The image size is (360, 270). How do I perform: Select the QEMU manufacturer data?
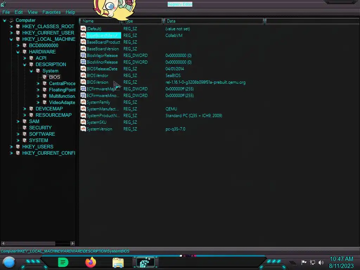pyautogui.click(x=171, y=109)
